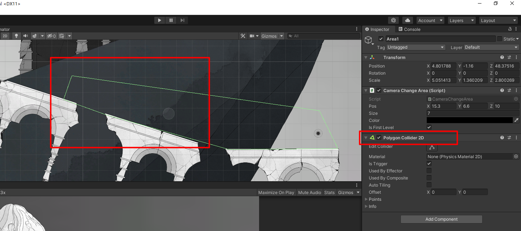Advance one frame with Step button
Screen dimensions: 521x231
click(x=182, y=20)
